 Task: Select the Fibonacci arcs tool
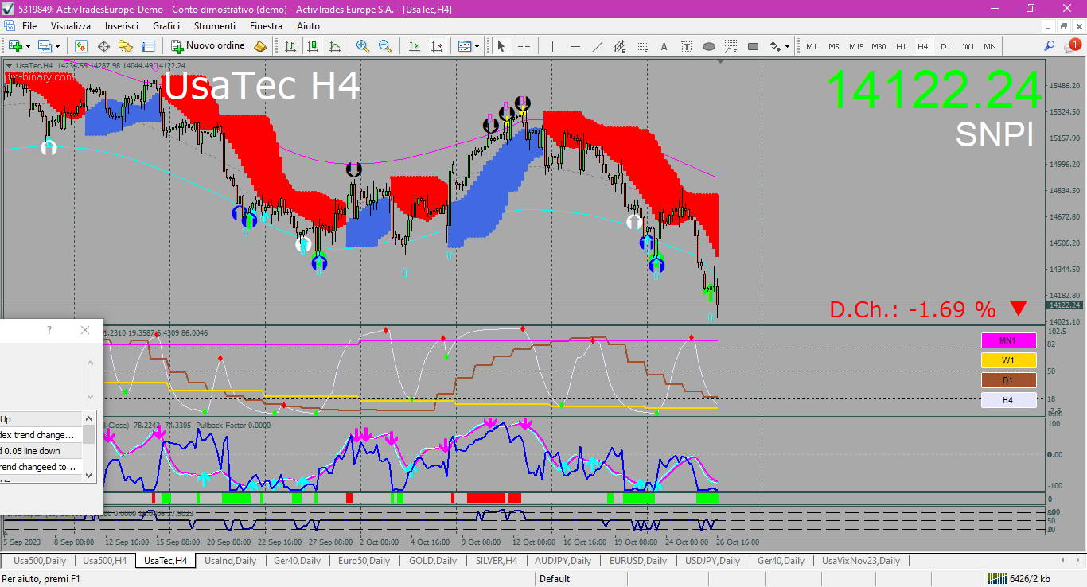point(731,46)
